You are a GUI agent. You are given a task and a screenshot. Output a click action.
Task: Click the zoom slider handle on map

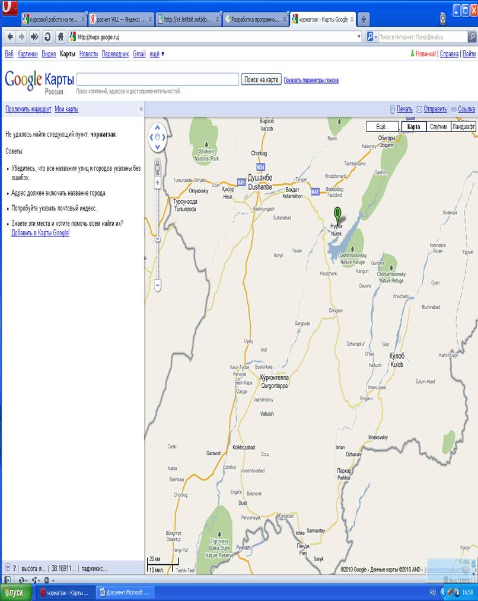tap(158, 239)
